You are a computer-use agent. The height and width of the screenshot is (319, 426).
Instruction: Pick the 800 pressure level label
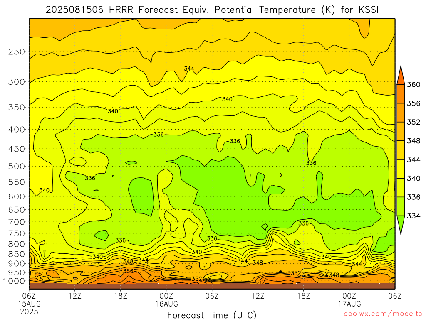(x=17, y=244)
